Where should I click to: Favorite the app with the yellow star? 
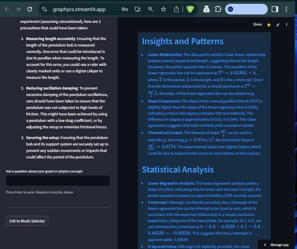[269, 25]
